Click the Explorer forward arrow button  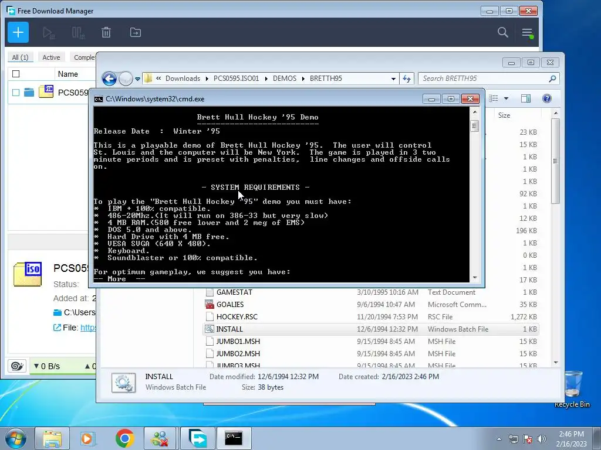click(126, 79)
